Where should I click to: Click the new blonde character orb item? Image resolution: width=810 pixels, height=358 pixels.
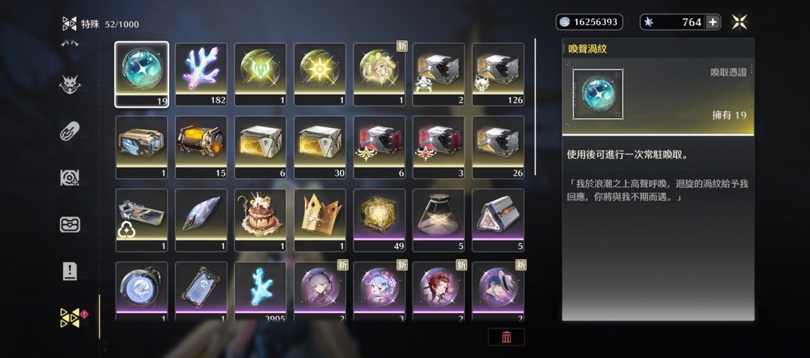click(x=379, y=75)
